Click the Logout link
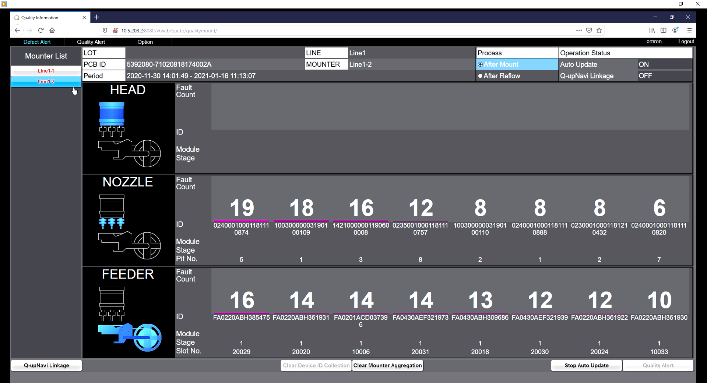The image size is (707, 383). point(686,41)
